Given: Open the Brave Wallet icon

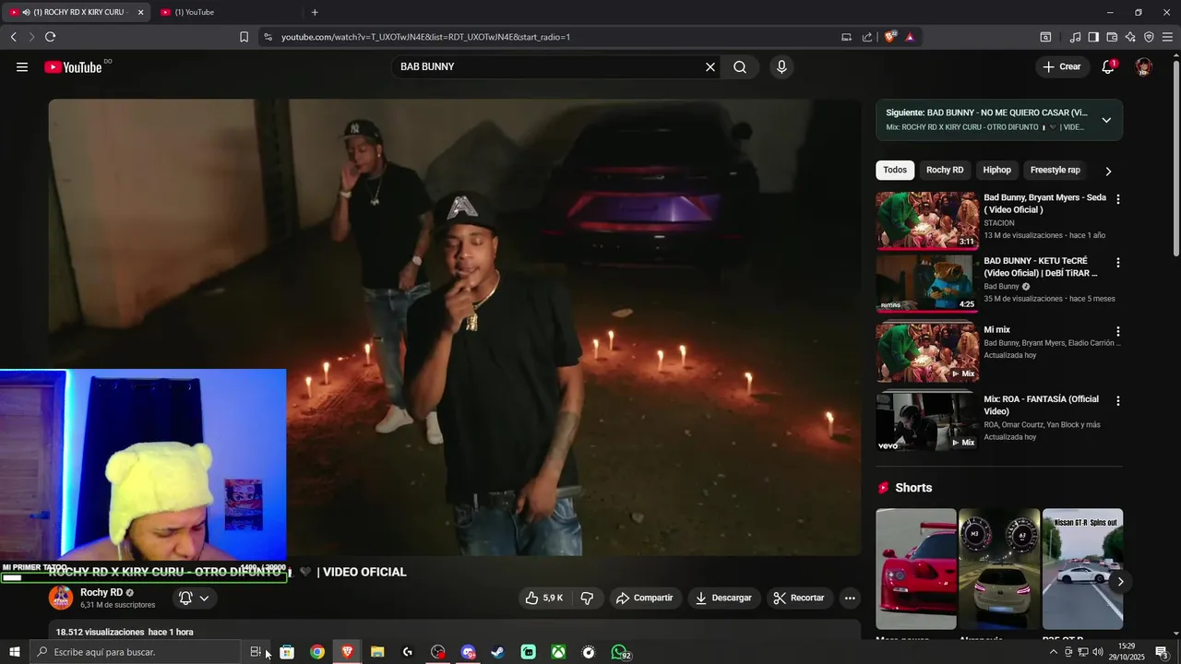Looking at the screenshot, I should tap(1112, 37).
